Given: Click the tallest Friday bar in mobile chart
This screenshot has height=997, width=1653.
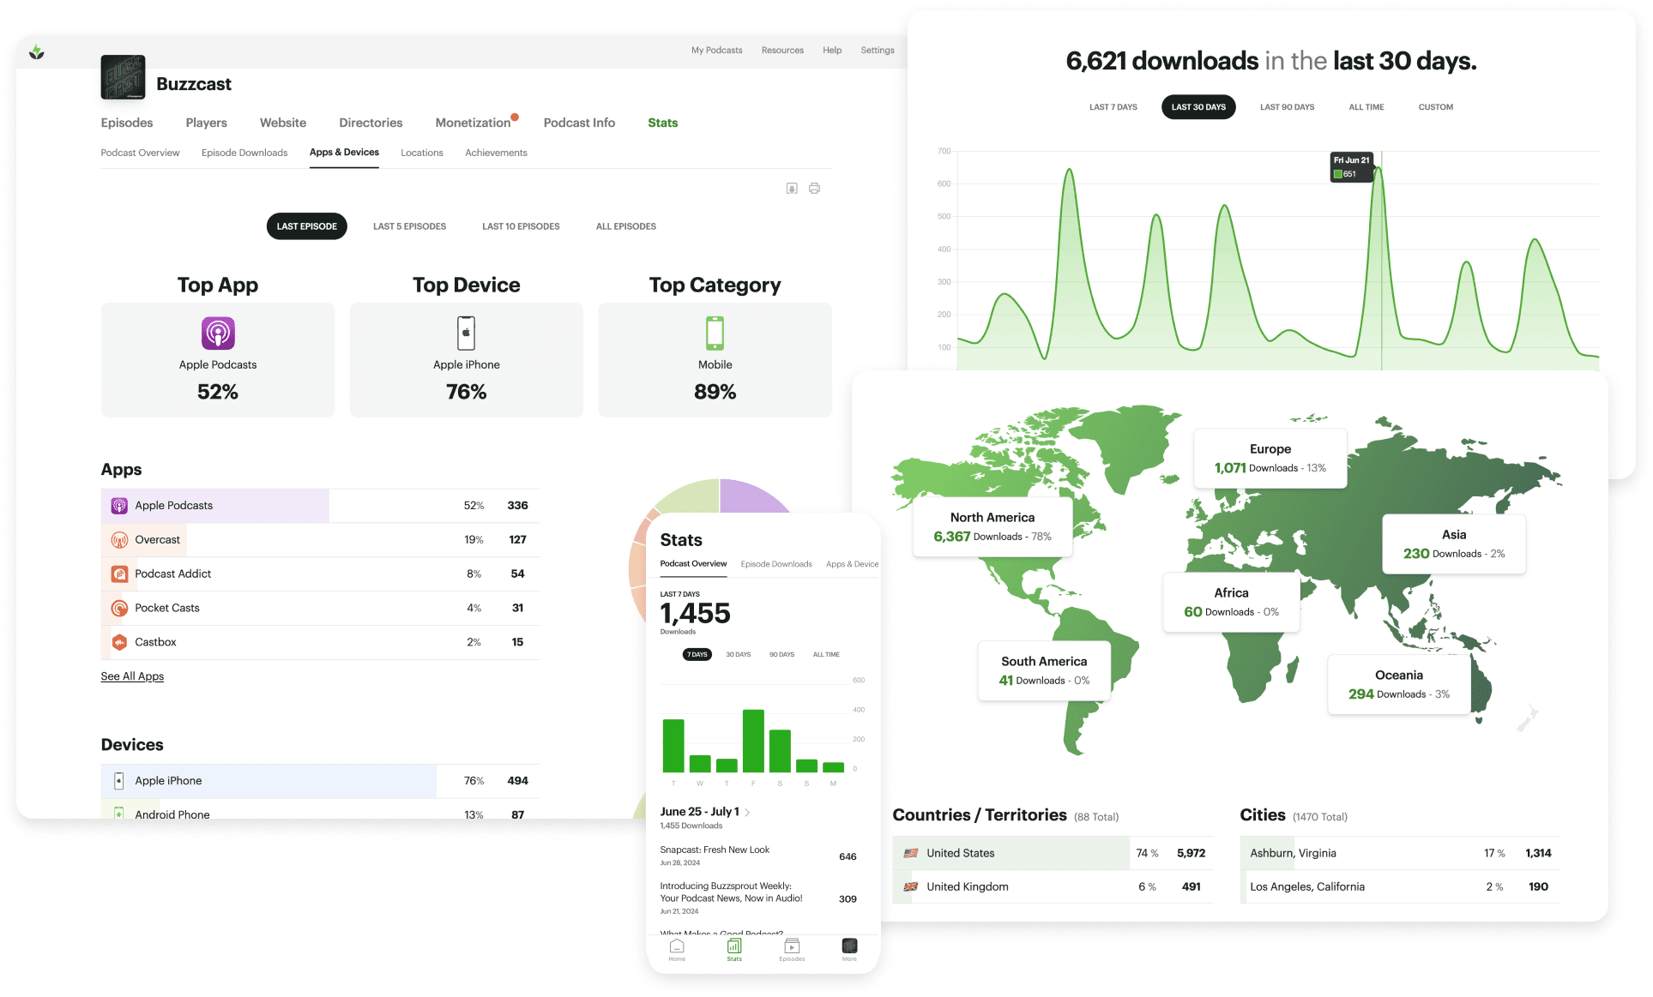Looking at the screenshot, I should coord(753,742).
